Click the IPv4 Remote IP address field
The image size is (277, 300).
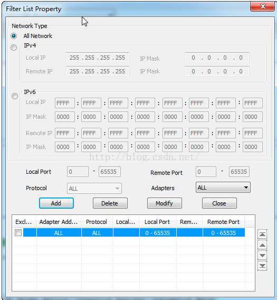98,71
